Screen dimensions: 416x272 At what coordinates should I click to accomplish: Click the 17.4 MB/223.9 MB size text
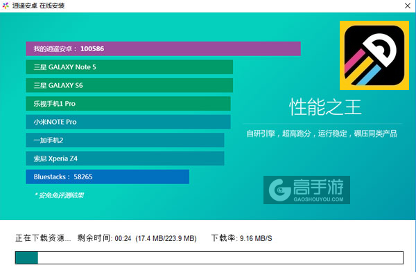pyautogui.click(x=166, y=238)
